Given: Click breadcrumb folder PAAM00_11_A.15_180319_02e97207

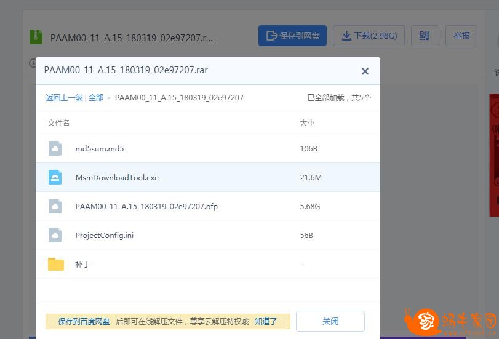Looking at the screenshot, I should [x=179, y=98].
